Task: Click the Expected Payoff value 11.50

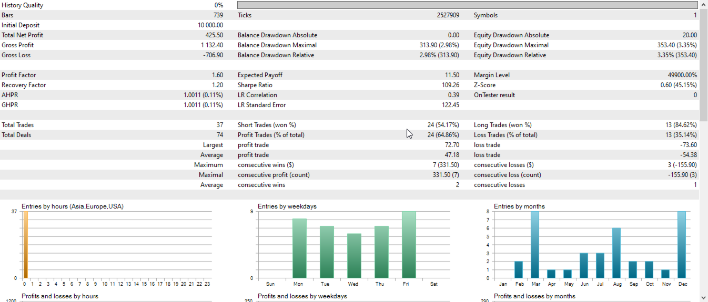Action: [x=452, y=75]
